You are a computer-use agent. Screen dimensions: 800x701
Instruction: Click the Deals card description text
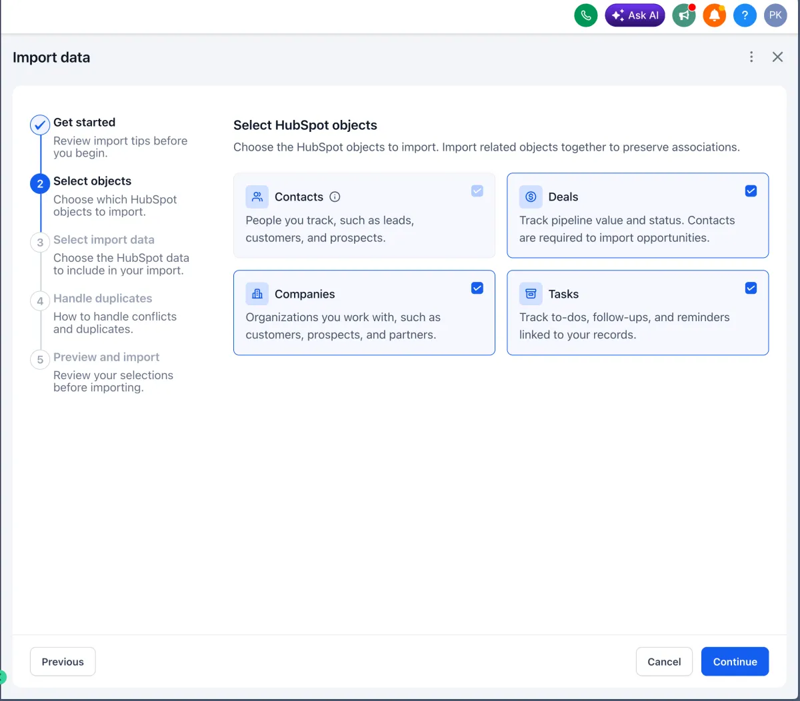coord(627,229)
